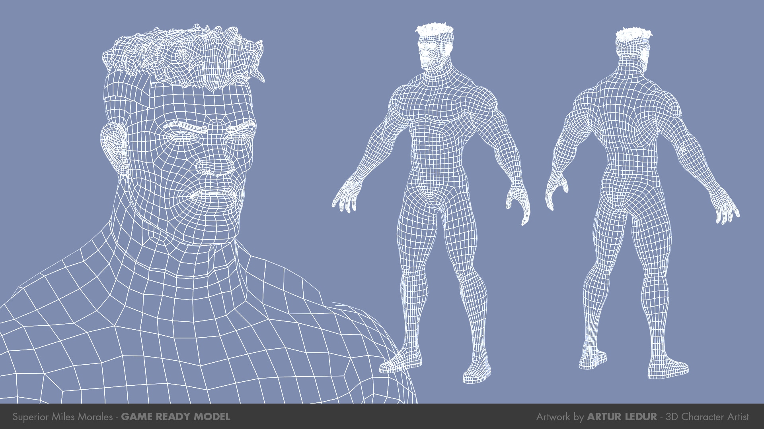Click the 'Superior Miles Morales' title text
Screen dimensions: 764x429
coord(62,417)
